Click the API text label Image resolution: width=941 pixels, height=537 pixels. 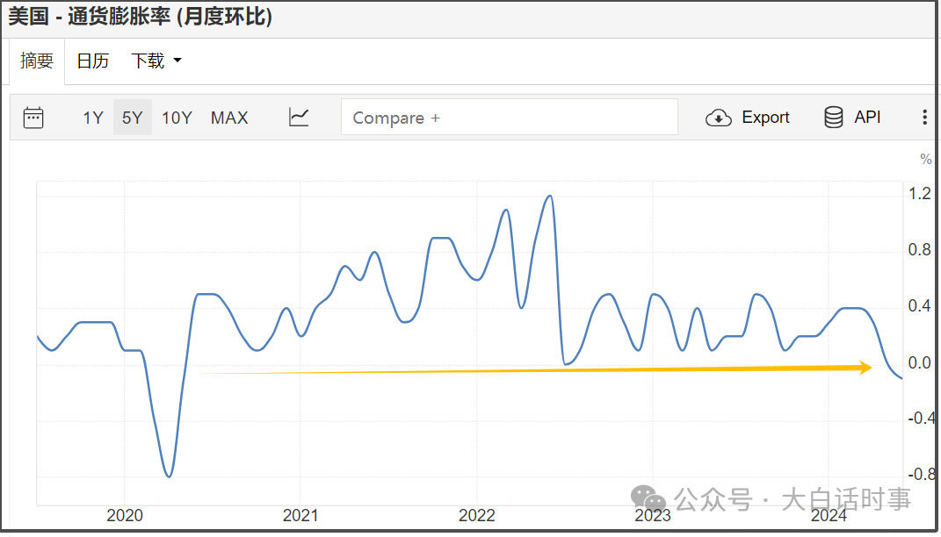click(867, 118)
